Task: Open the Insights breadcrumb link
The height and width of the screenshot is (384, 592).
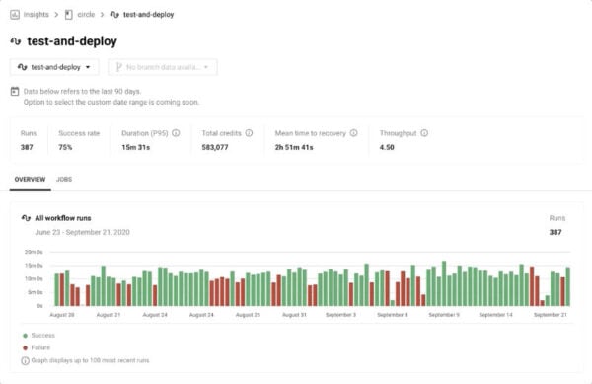Action: pos(37,15)
